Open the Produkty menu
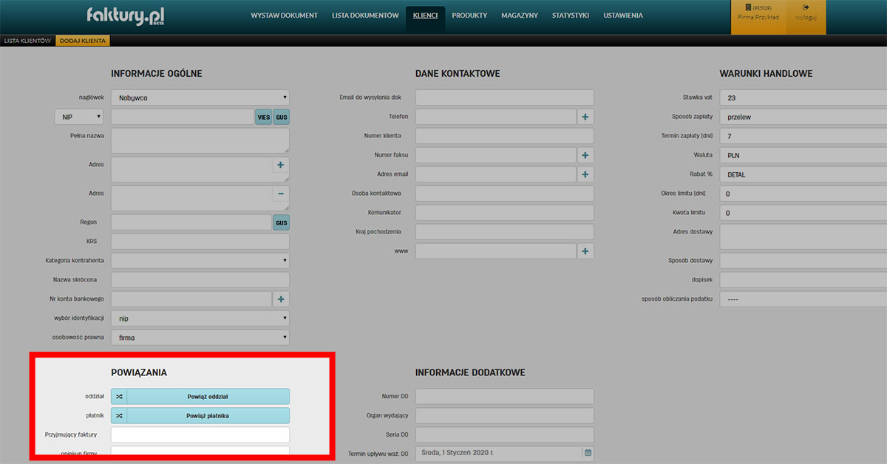Screen dimensions: 887x464 tap(469, 16)
